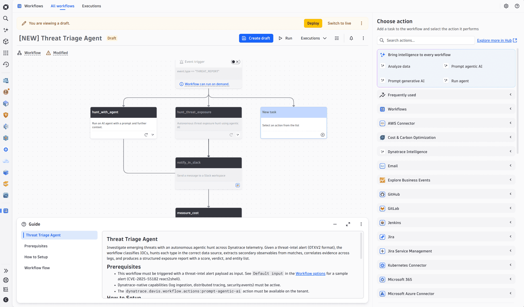Toggle the Event trigger switch
This screenshot has width=524, height=307.
(235, 62)
